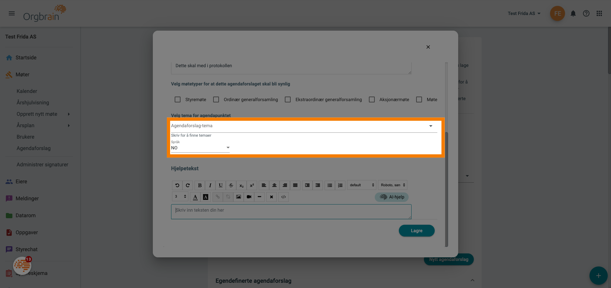The width and height of the screenshot is (611, 288).
Task: Open the Språk NO dropdown
Action: pyautogui.click(x=200, y=148)
